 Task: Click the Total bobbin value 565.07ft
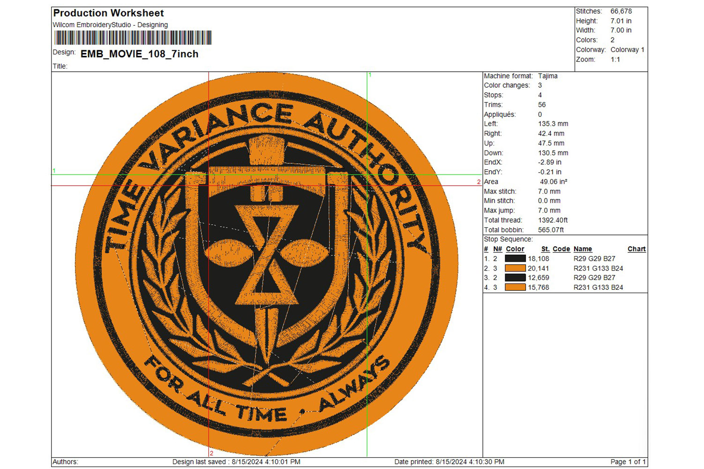(551, 230)
